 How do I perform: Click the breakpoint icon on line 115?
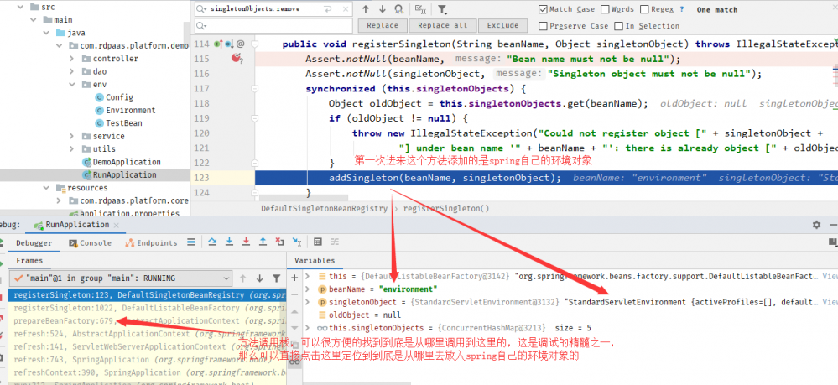[x=237, y=59]
